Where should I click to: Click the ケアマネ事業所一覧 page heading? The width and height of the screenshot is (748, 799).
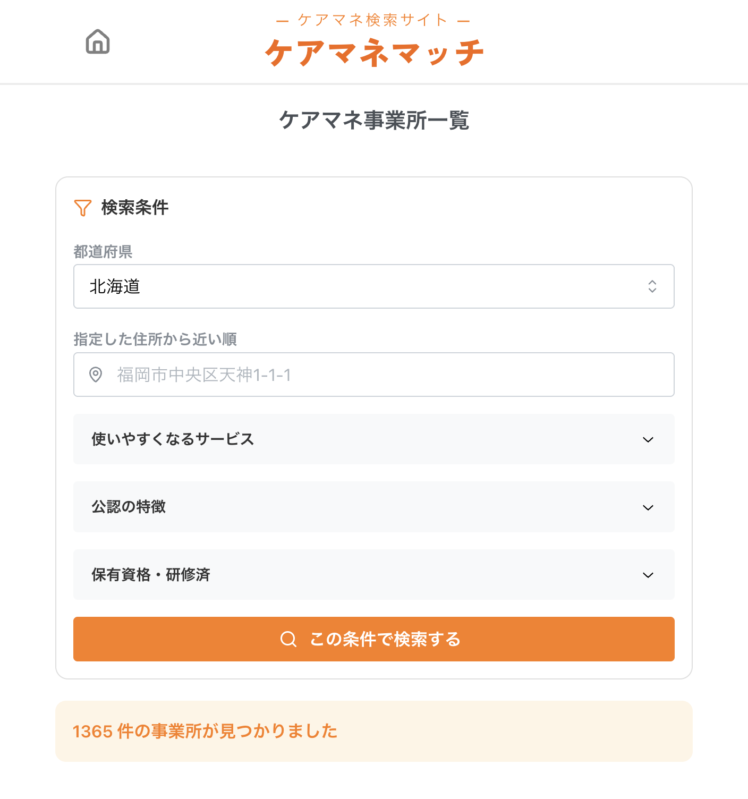374,120
